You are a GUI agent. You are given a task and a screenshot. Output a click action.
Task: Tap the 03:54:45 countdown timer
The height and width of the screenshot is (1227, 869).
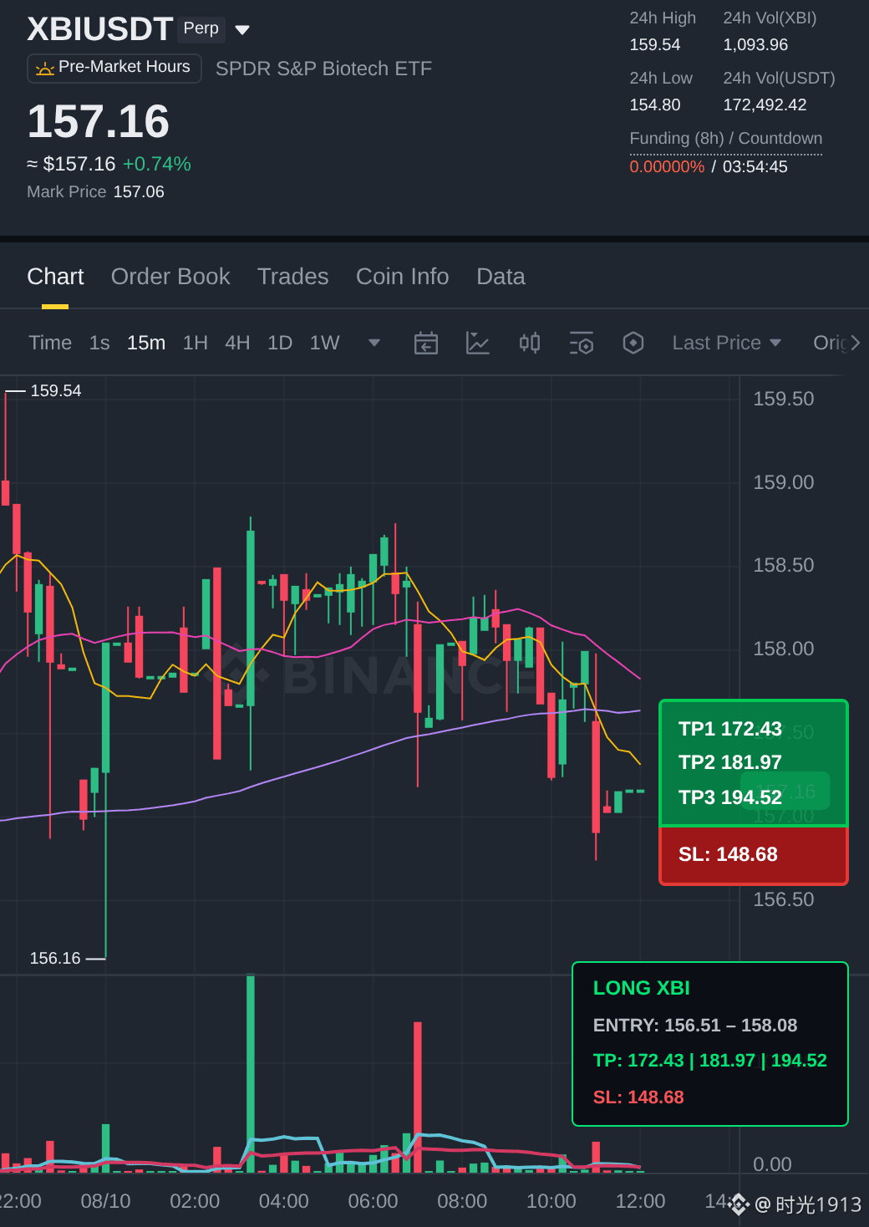(755, 166)
